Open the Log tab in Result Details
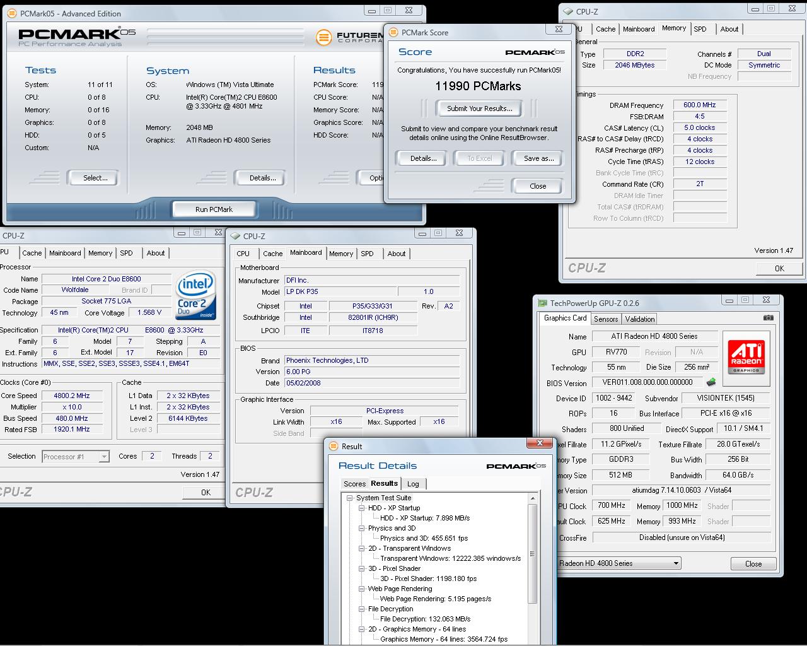The width and height of the screenshot is (807, 646). tap(413, 484)
